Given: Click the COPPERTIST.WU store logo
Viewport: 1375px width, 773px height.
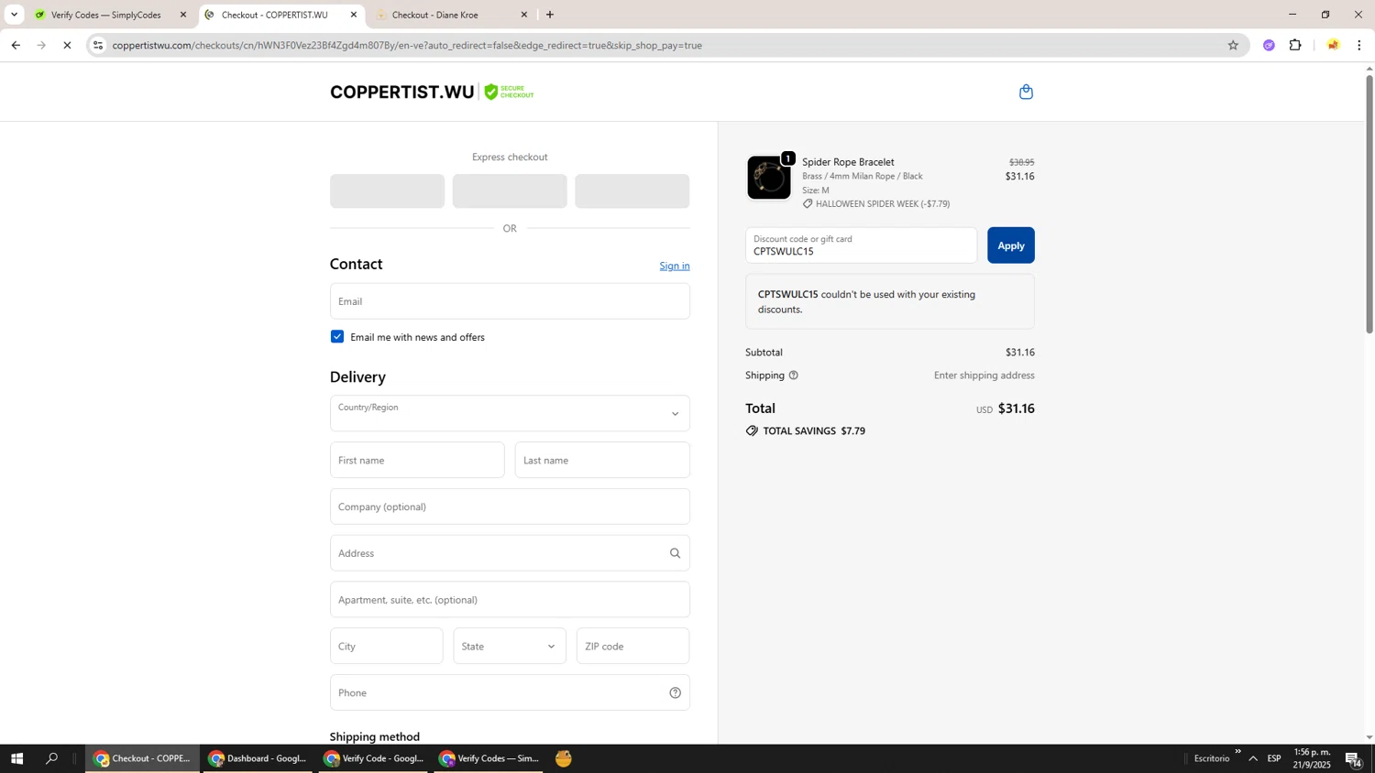Looking at the screenshot, I should pyautogui.click(x=402, y=92).
